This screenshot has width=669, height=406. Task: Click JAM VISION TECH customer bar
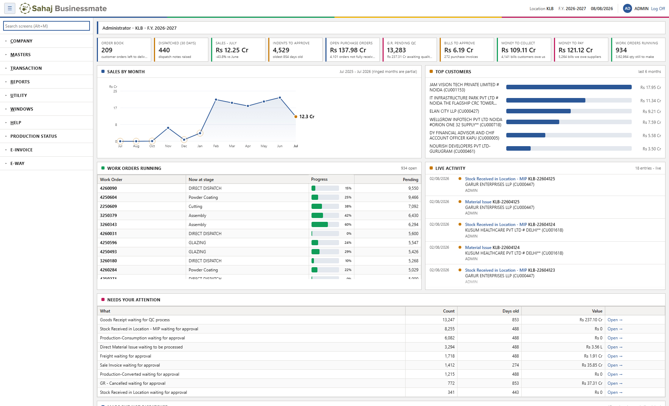[569, 87]
